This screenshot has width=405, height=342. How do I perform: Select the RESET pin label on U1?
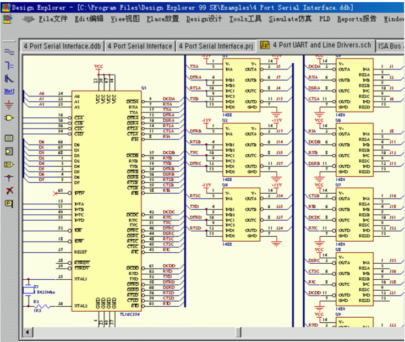80,252
